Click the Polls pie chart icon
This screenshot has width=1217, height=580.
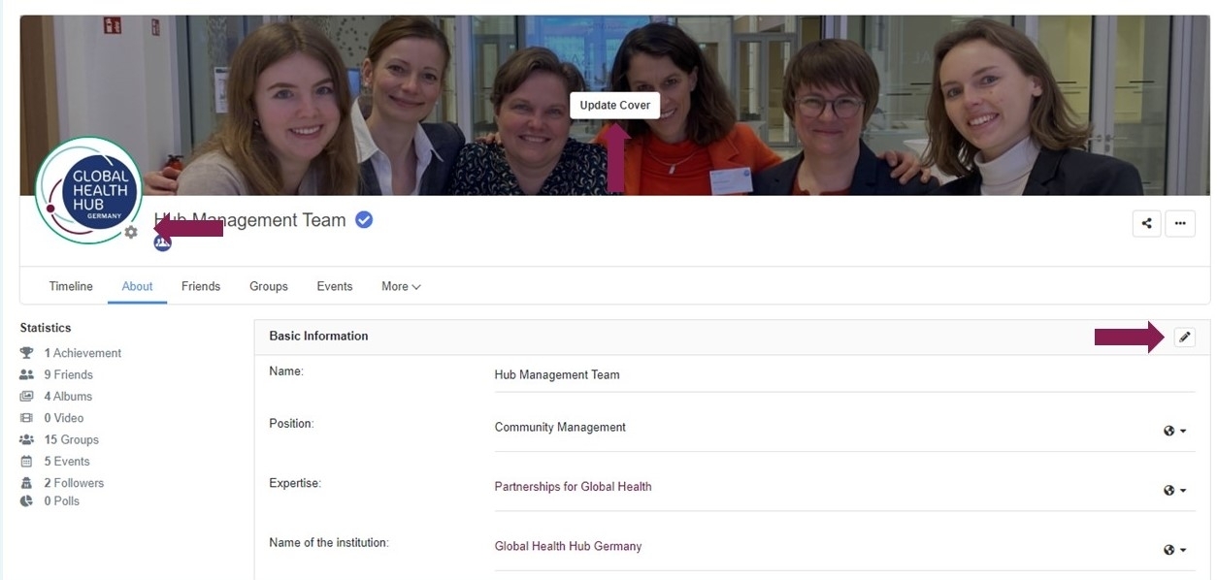tap(27, 501)
